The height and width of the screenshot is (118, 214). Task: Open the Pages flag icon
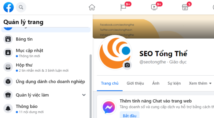pyautogui.click(x=123, y=7)
